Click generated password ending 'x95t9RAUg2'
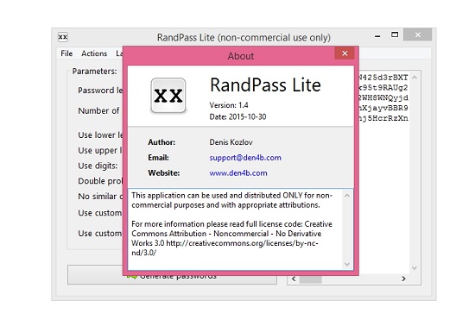Image resolution: width=475 pixels, height=332 pixels. (383, 88)
